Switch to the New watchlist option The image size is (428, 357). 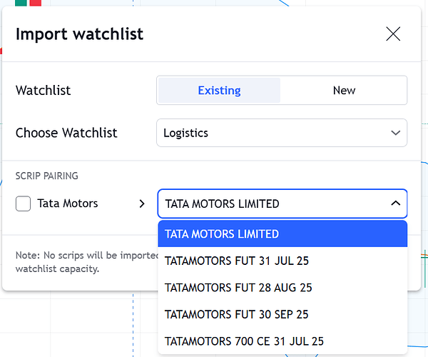(x=344, y=91)
